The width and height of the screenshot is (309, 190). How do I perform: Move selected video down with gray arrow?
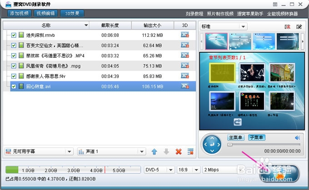tap(166, 151)
